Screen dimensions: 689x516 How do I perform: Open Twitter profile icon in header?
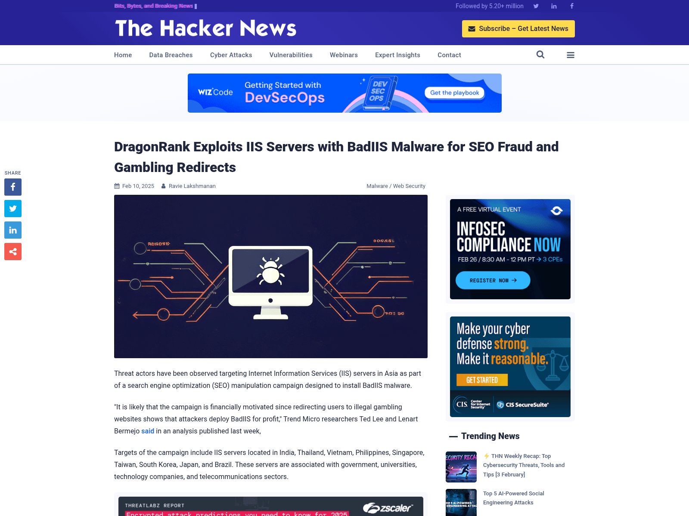(536, 6)
